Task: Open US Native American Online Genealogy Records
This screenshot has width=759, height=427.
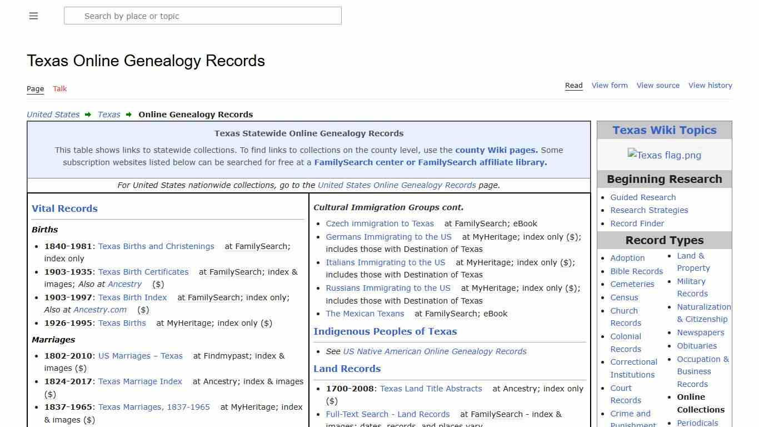Action: [x=435, y=351]
